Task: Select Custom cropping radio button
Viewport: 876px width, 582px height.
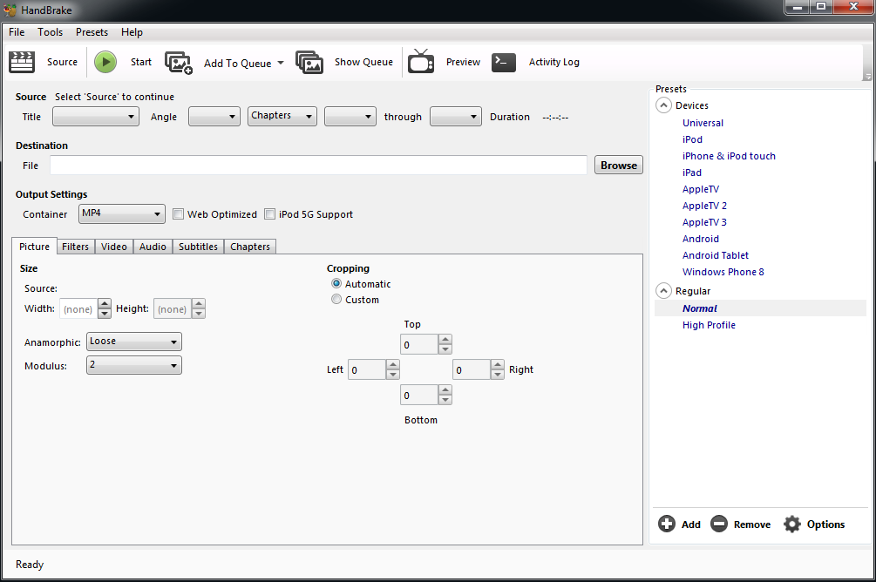Action: pyautogui.click(x=336, y=300)
